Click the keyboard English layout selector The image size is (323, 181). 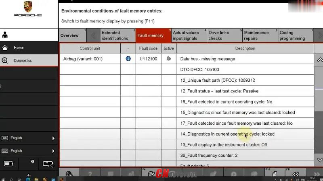click(29, 151)
